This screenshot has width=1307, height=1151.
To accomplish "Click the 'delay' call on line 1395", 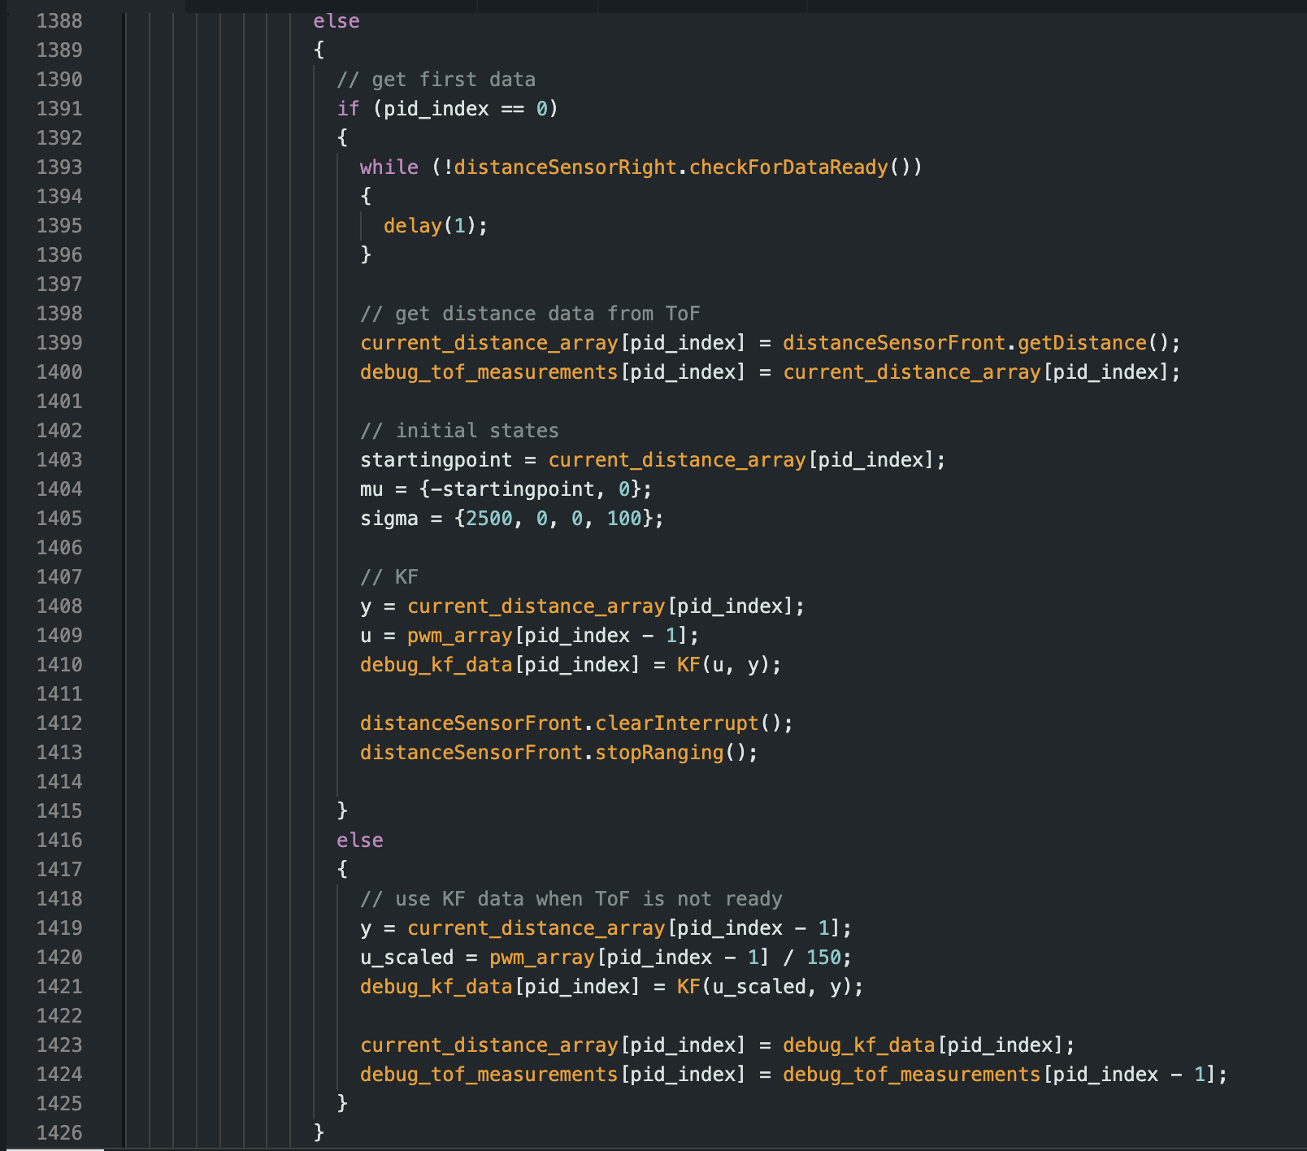I will (x=413, y=226).
